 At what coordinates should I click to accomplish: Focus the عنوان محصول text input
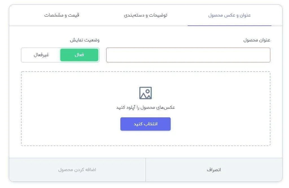coord(188,55)
